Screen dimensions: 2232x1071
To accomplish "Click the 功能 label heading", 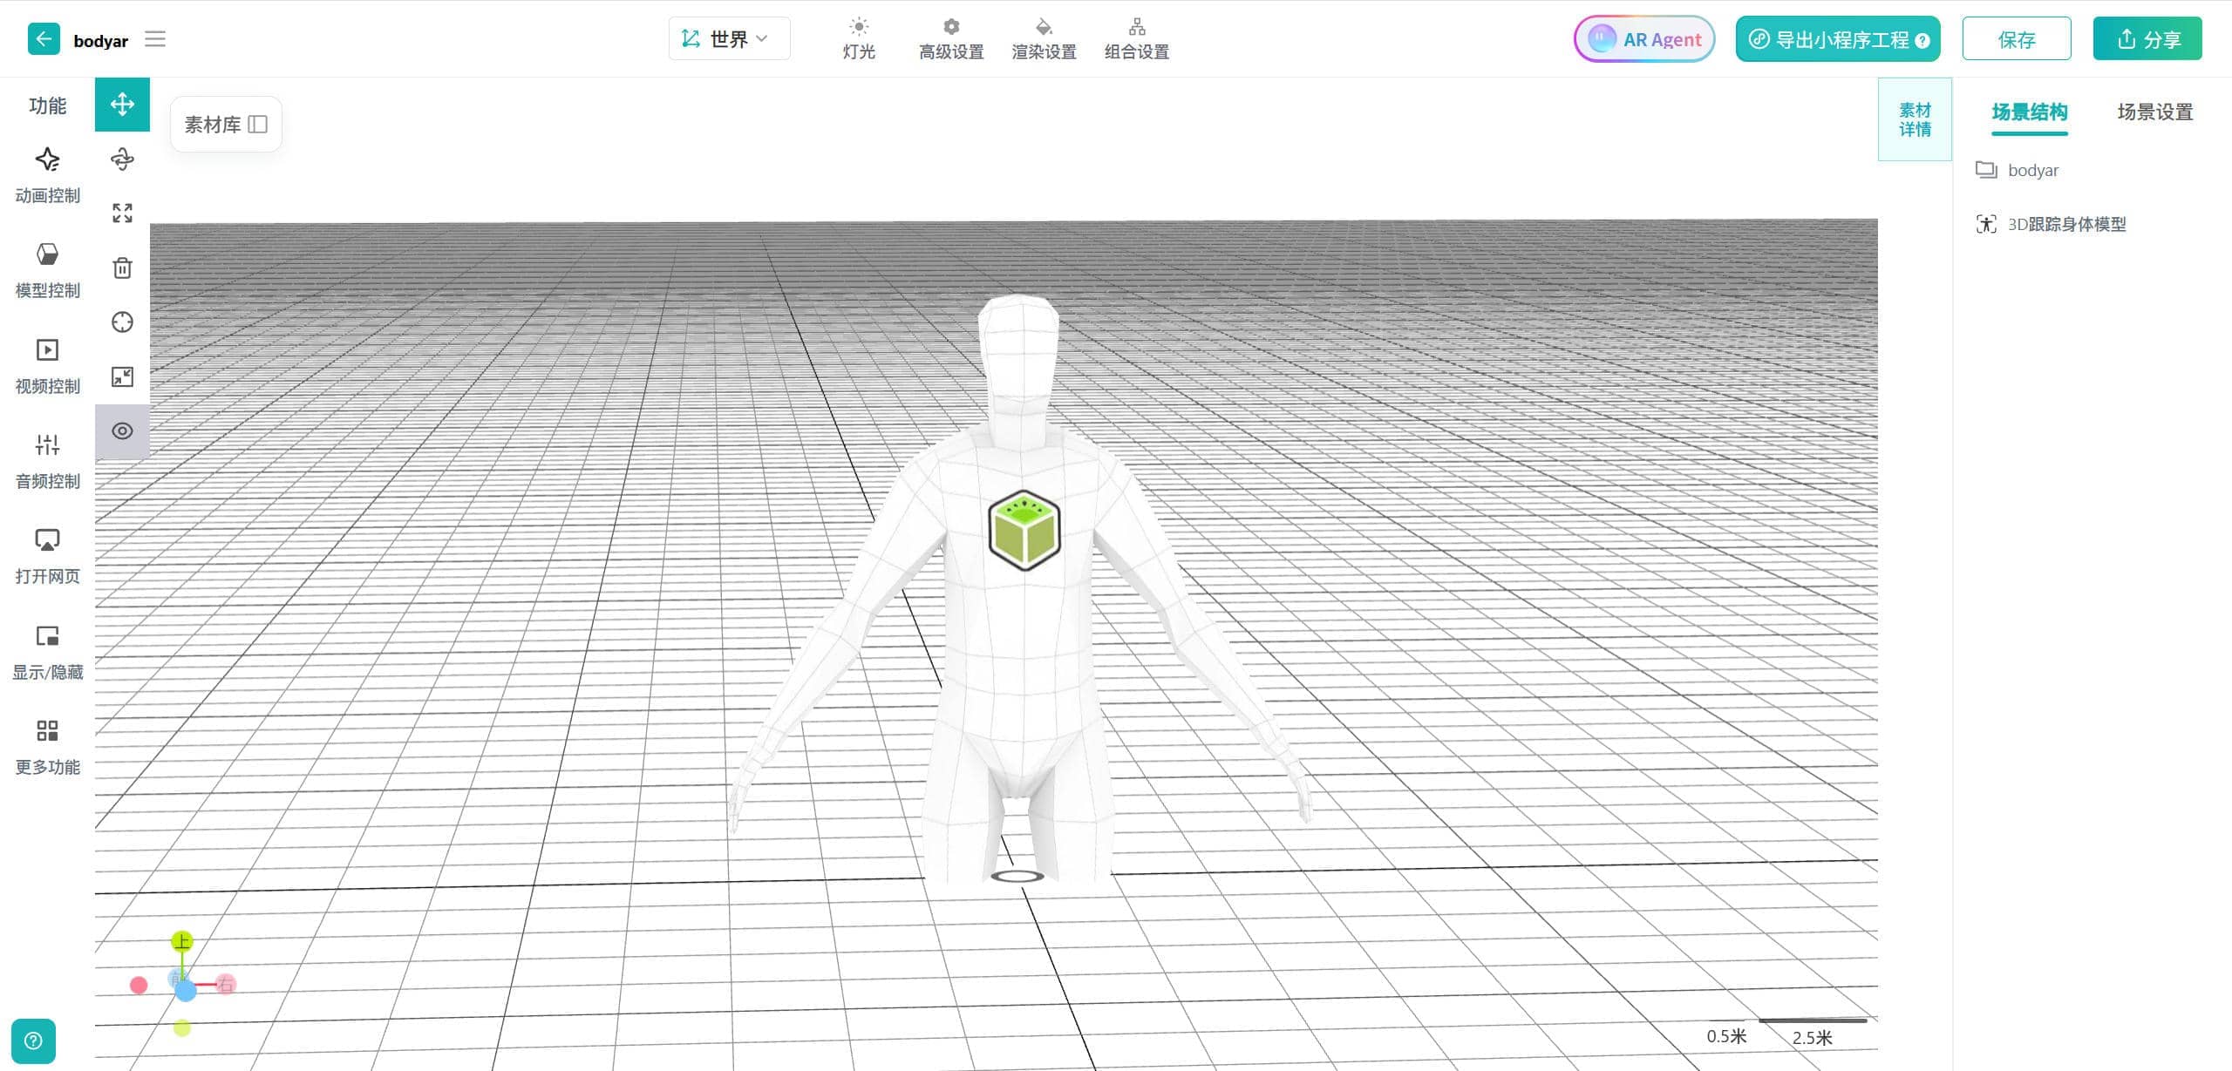I will (x=47, y=105).
